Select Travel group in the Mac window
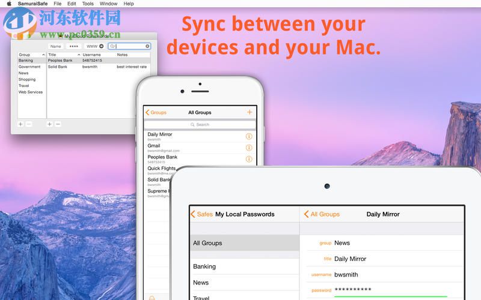Viewport: 481px width, 300px height. (32, 86)
